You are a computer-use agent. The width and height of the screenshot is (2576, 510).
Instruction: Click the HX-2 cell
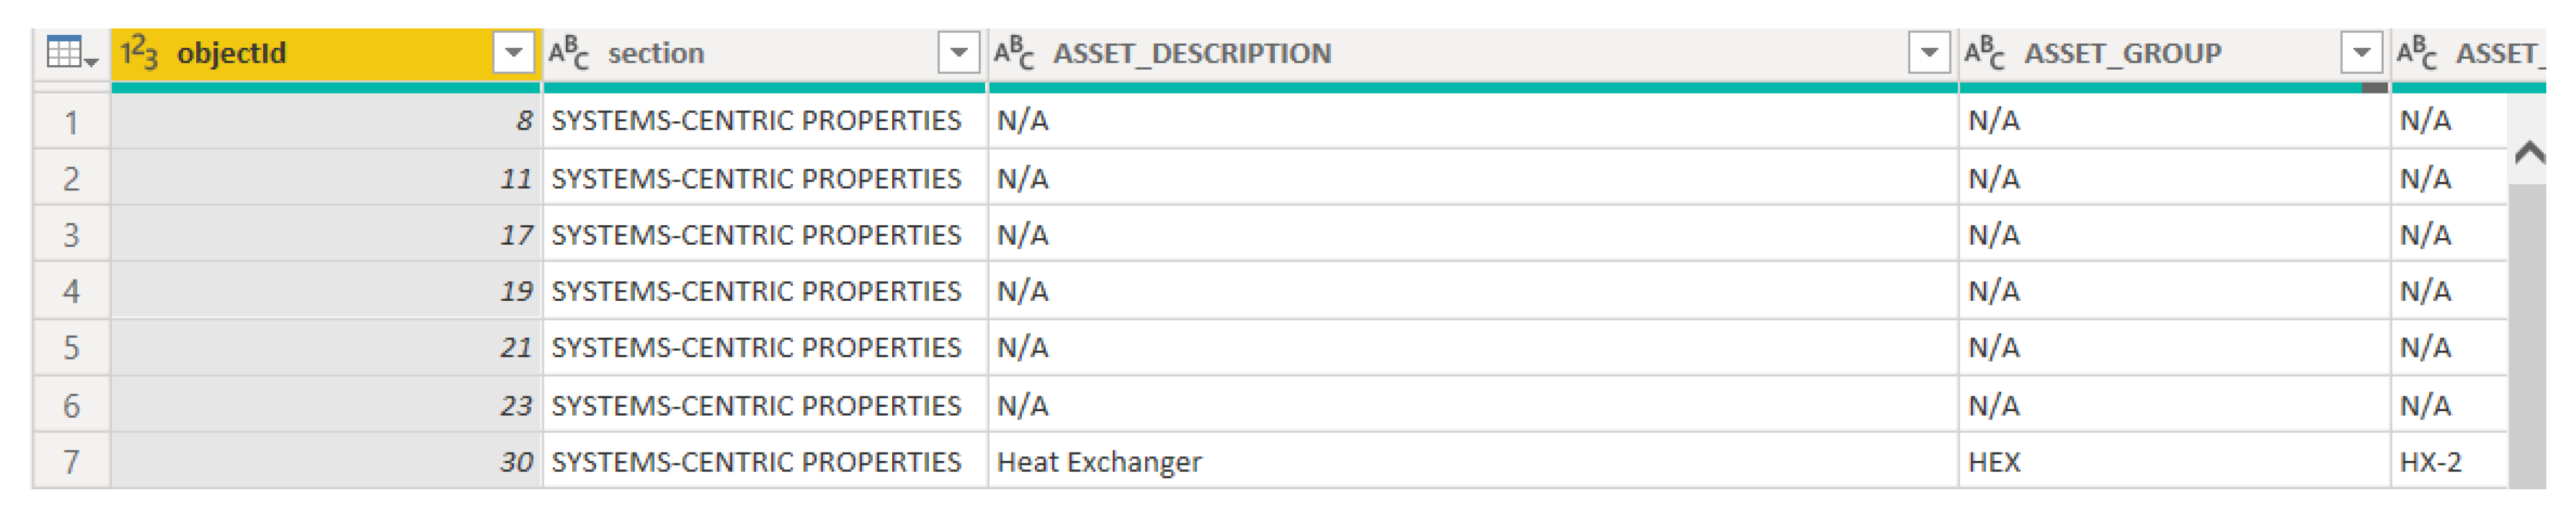coord(2430,462)
